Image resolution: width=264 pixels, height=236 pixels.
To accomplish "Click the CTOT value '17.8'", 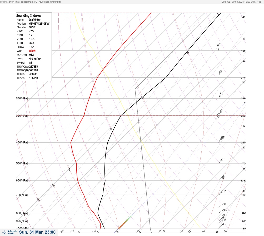I will 32,35.
